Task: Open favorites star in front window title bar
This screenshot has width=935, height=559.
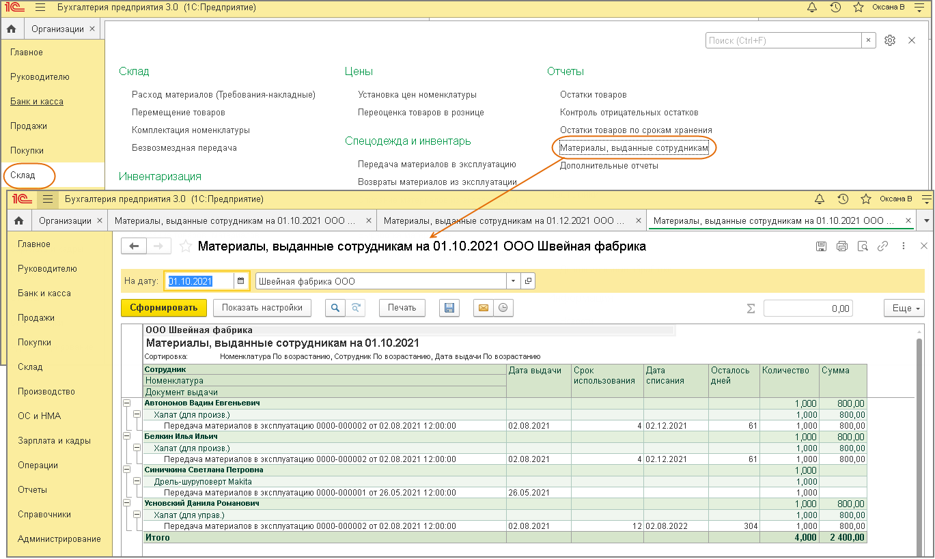Action: click(865, 199)
